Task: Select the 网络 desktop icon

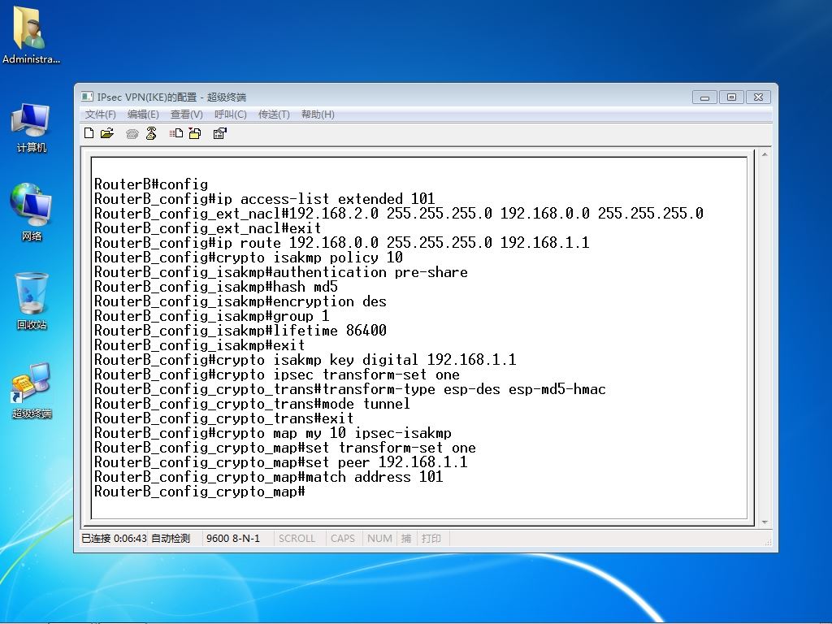Action: pos(31,212)
